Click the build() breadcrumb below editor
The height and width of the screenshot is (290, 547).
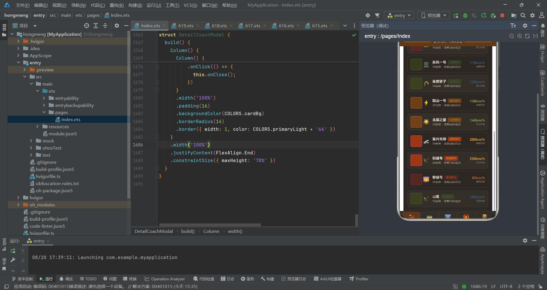point(188,231)
